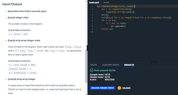Click the '[input] integer cities' item

coord(18,17)
